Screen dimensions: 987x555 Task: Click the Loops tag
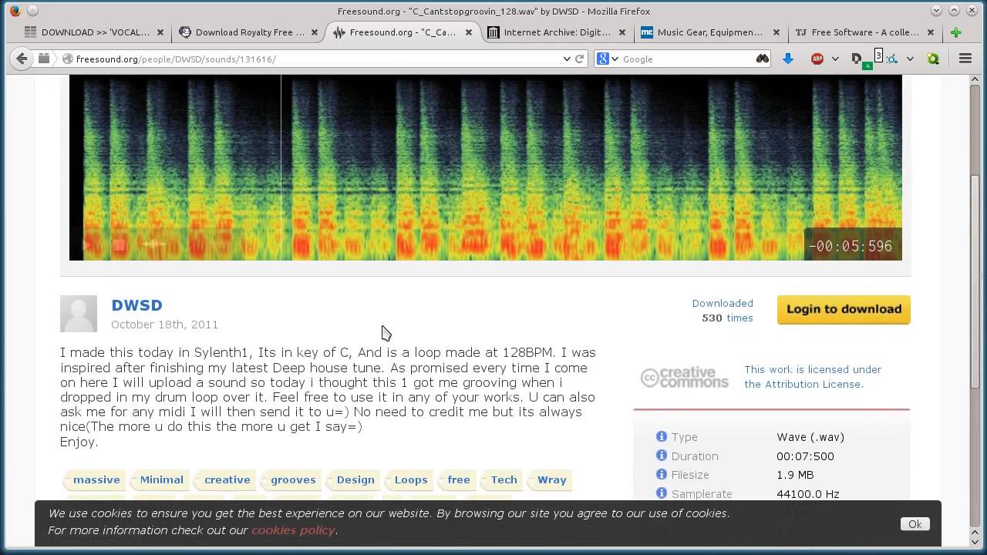click(x=410, y=479)
